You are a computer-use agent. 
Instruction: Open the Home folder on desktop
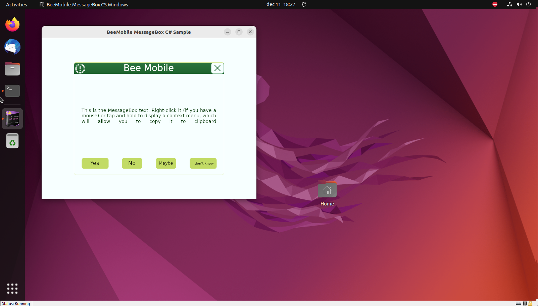click(x=327, y=193)
